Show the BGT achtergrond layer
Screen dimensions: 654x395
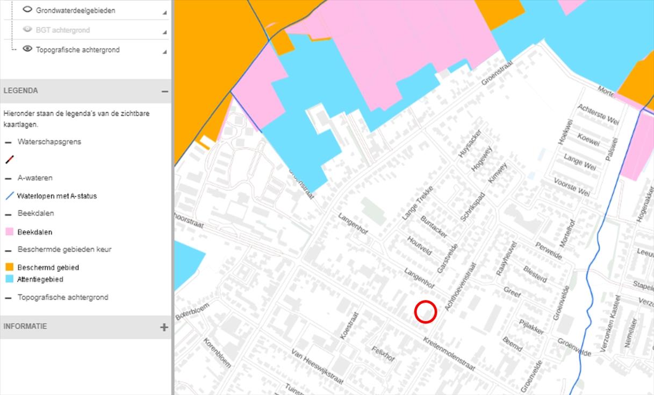coord(27,30)
